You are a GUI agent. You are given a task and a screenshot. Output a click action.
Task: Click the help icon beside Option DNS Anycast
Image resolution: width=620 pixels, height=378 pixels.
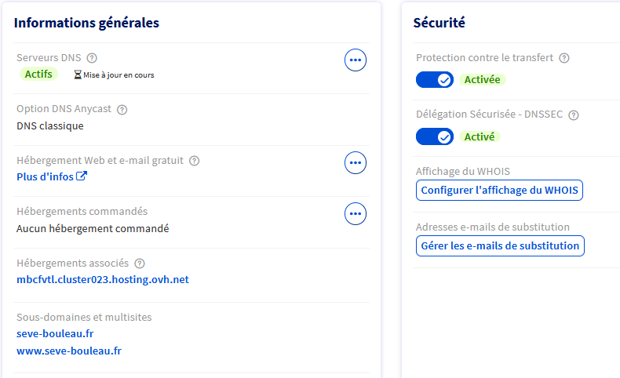tap(122, 110)
